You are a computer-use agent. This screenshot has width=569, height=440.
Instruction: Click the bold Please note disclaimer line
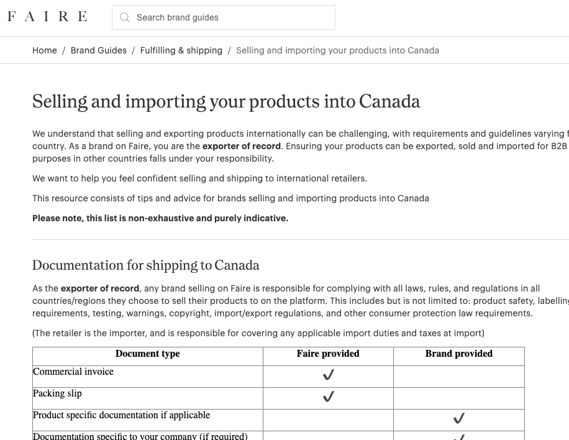[x=160, y=218]
